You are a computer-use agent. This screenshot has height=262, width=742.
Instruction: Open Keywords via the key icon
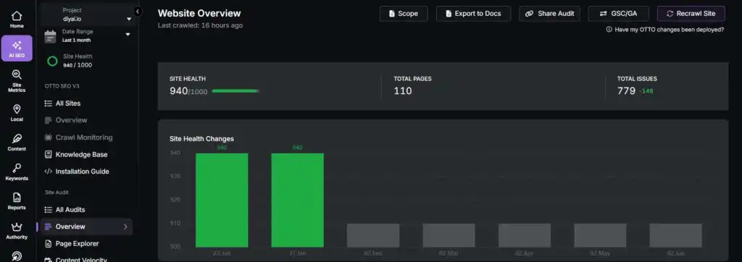pos(17,172)
